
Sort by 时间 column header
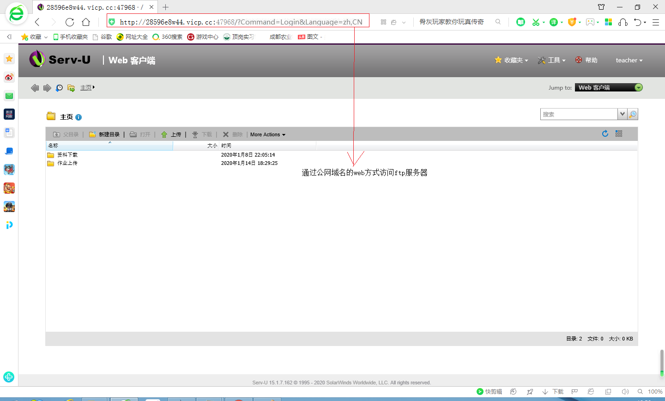[268, 146]
